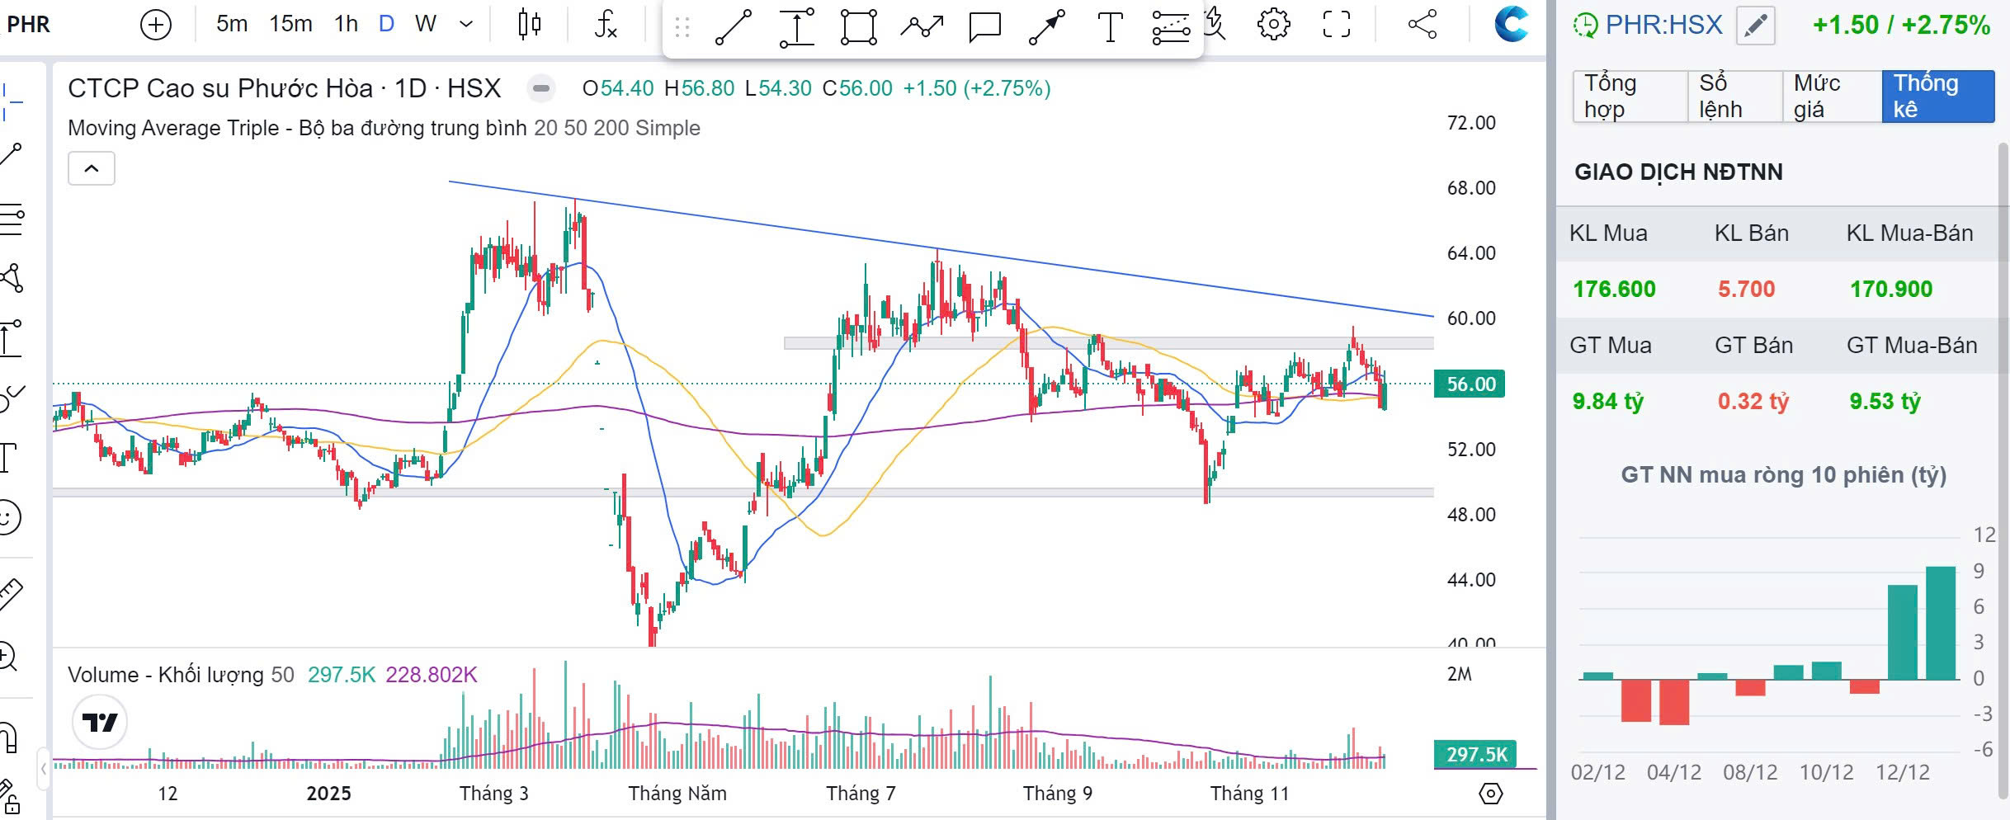
Task: Click the 2025 time axis label
Action: pyautogui.click(x=328, y=794)
